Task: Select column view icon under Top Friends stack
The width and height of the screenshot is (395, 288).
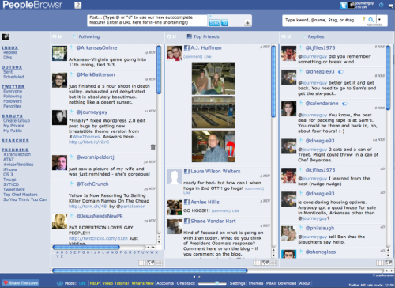Action: click(x=257, y=263)
